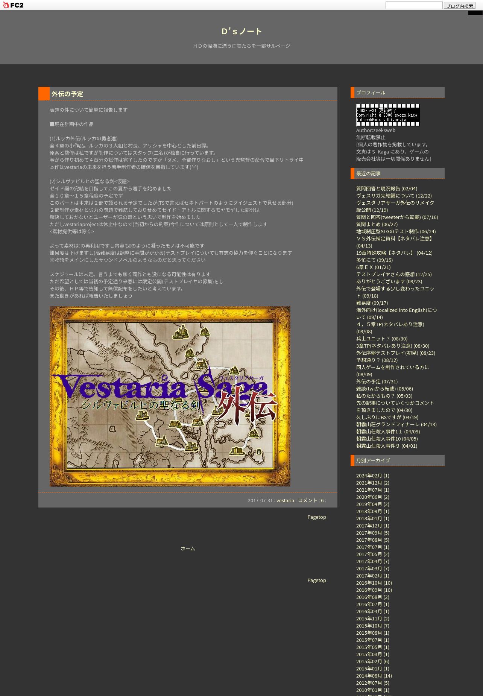Screen dimensions: 483x696
Task: Open 2017年08月 (5) archive
Action: (x=373, y=540)
